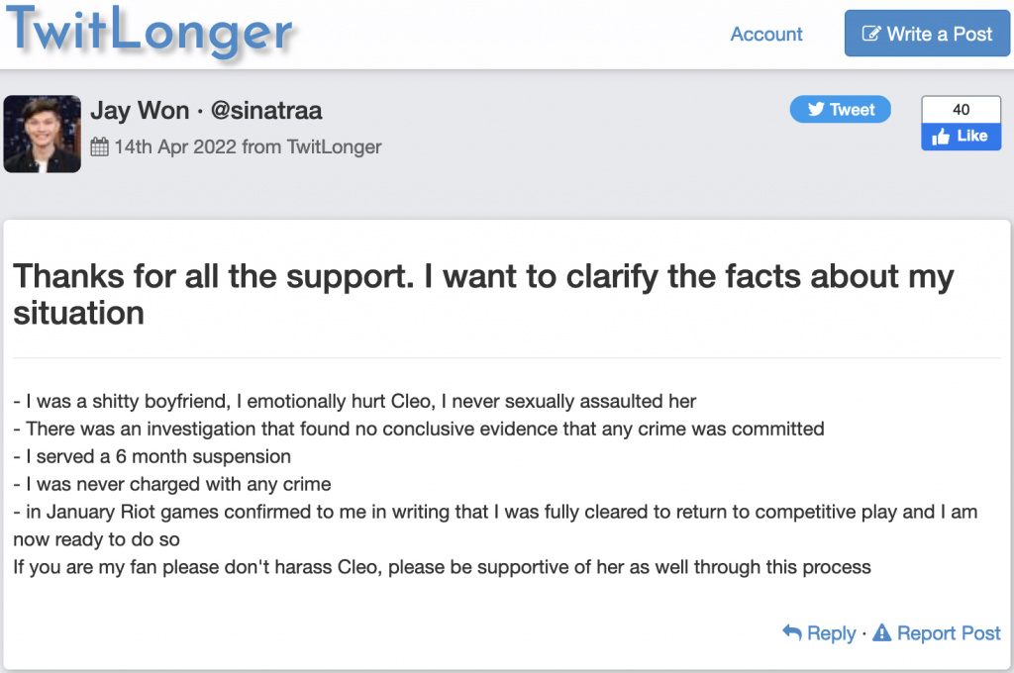Click the calendar icon beside the date
This screenshot has width=1014, height=673.
pyautogui.click(x=99, y=147)
